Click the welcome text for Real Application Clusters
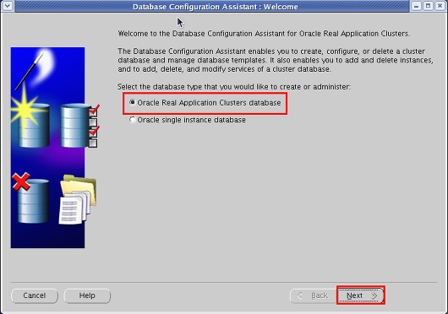This screenshot has height=314, width=448. (x=264, y=34)
